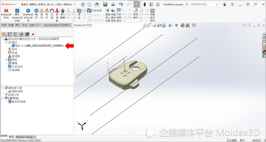
Task: Expand the 模座 tree node
Action: click(x=6, y=60)
